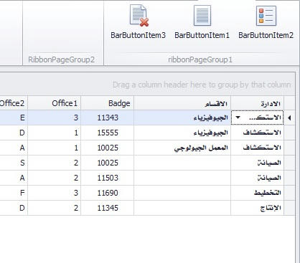This screenshot has height=263, width=300.
Task: Sort by the Office2 column header
Action: [14, 103]
